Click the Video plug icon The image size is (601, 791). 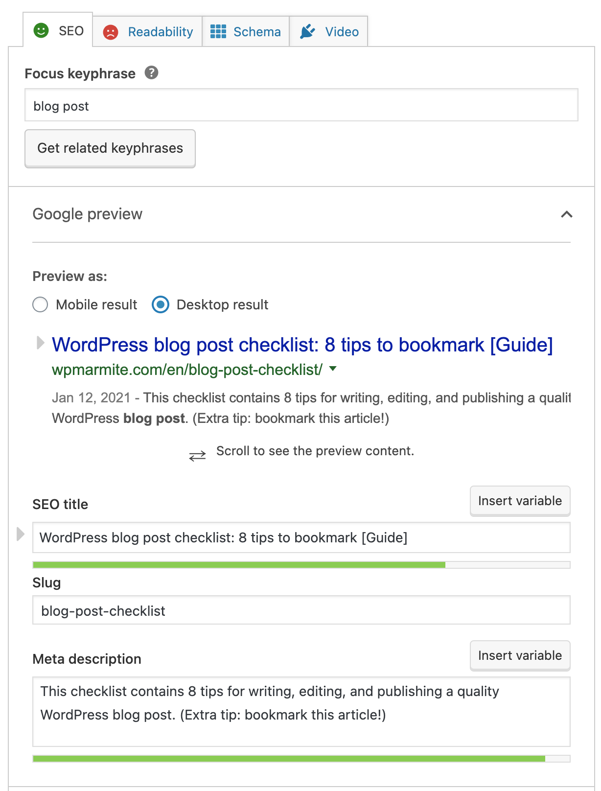tap(307, 32)
